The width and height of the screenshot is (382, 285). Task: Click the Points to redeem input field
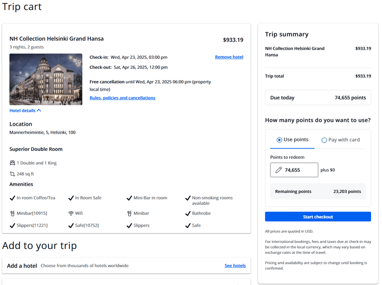click(x=299, y=170)
